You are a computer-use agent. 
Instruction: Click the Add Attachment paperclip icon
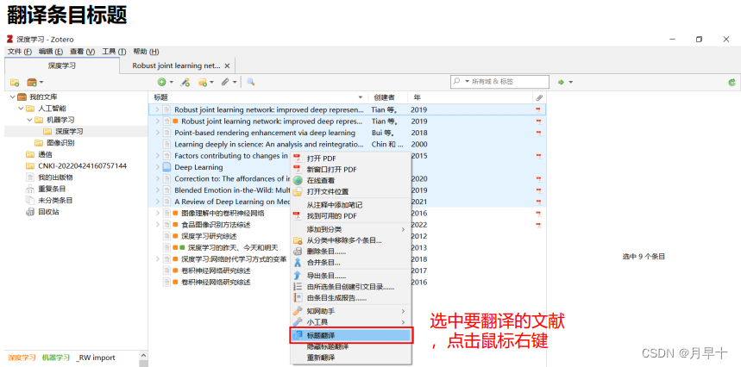click(225, 82)
